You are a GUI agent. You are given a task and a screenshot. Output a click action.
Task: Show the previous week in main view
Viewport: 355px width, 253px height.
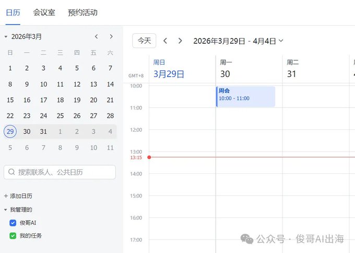click(x=165, y=41)
